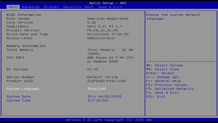Click the F1: General Help hint

(x=164, y=81)
